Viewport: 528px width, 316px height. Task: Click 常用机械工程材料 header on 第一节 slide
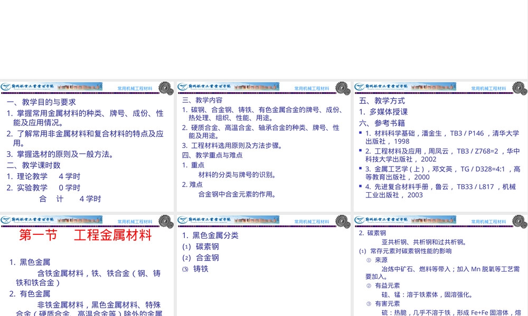pyautogui.click(x=135, y=222)
